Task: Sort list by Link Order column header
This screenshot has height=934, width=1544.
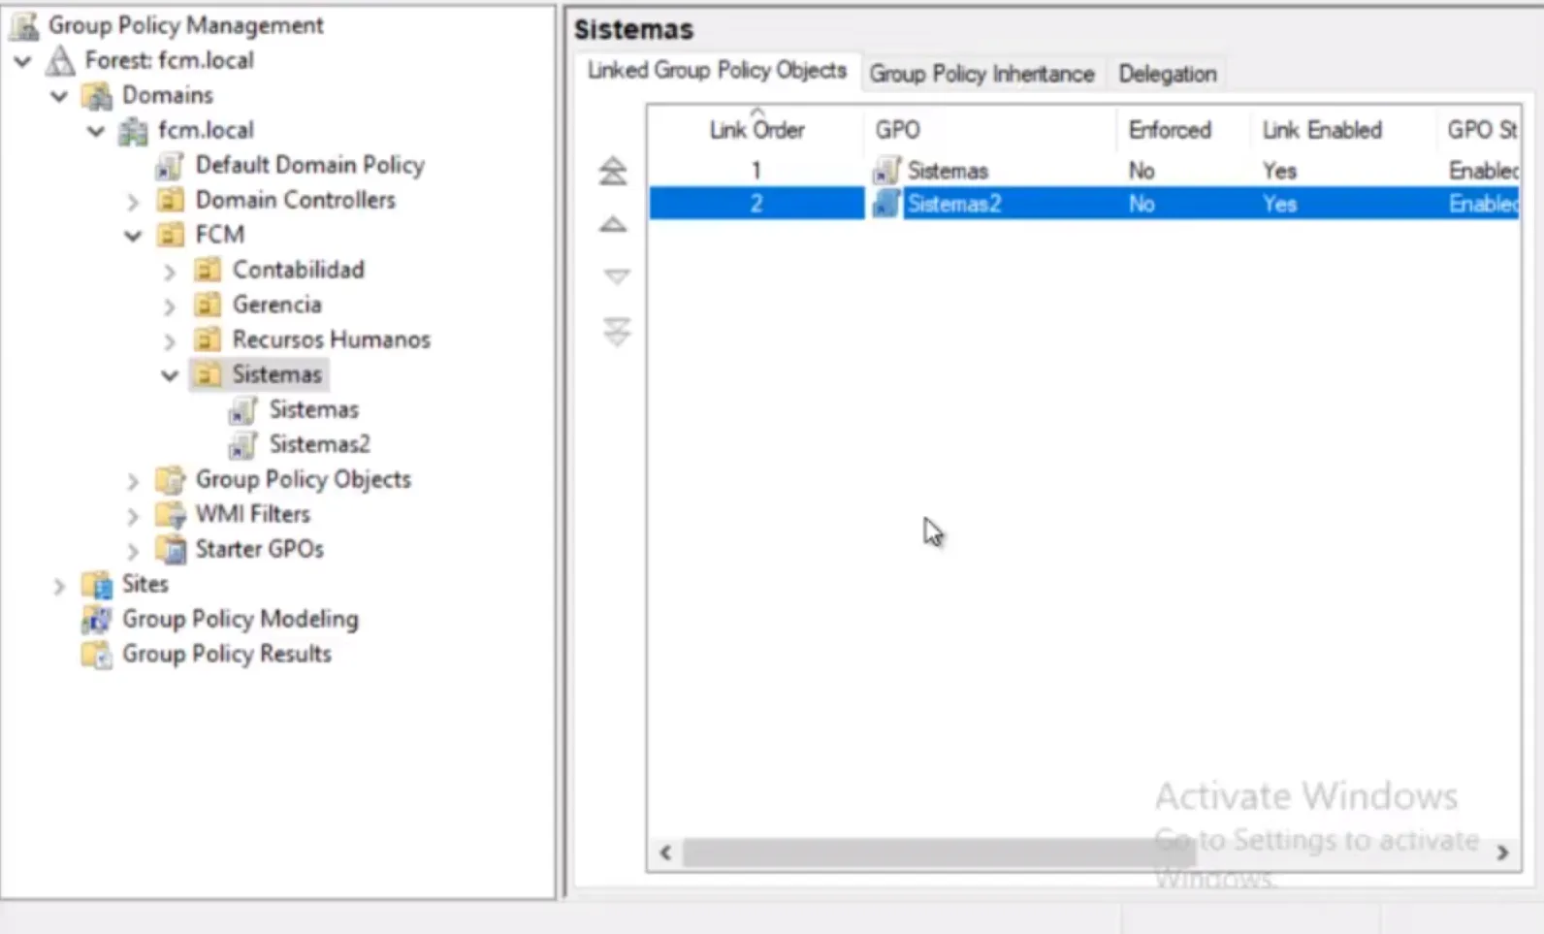Action: pyautogui.click(x=756, y=130)
